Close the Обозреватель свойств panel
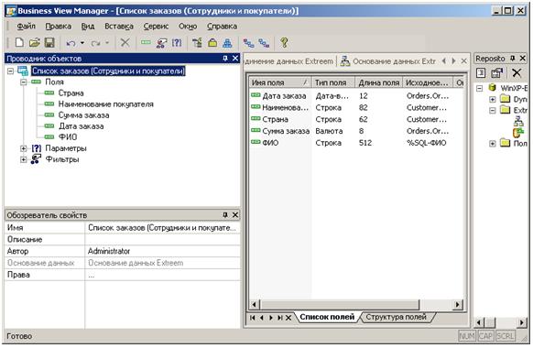 235,215
